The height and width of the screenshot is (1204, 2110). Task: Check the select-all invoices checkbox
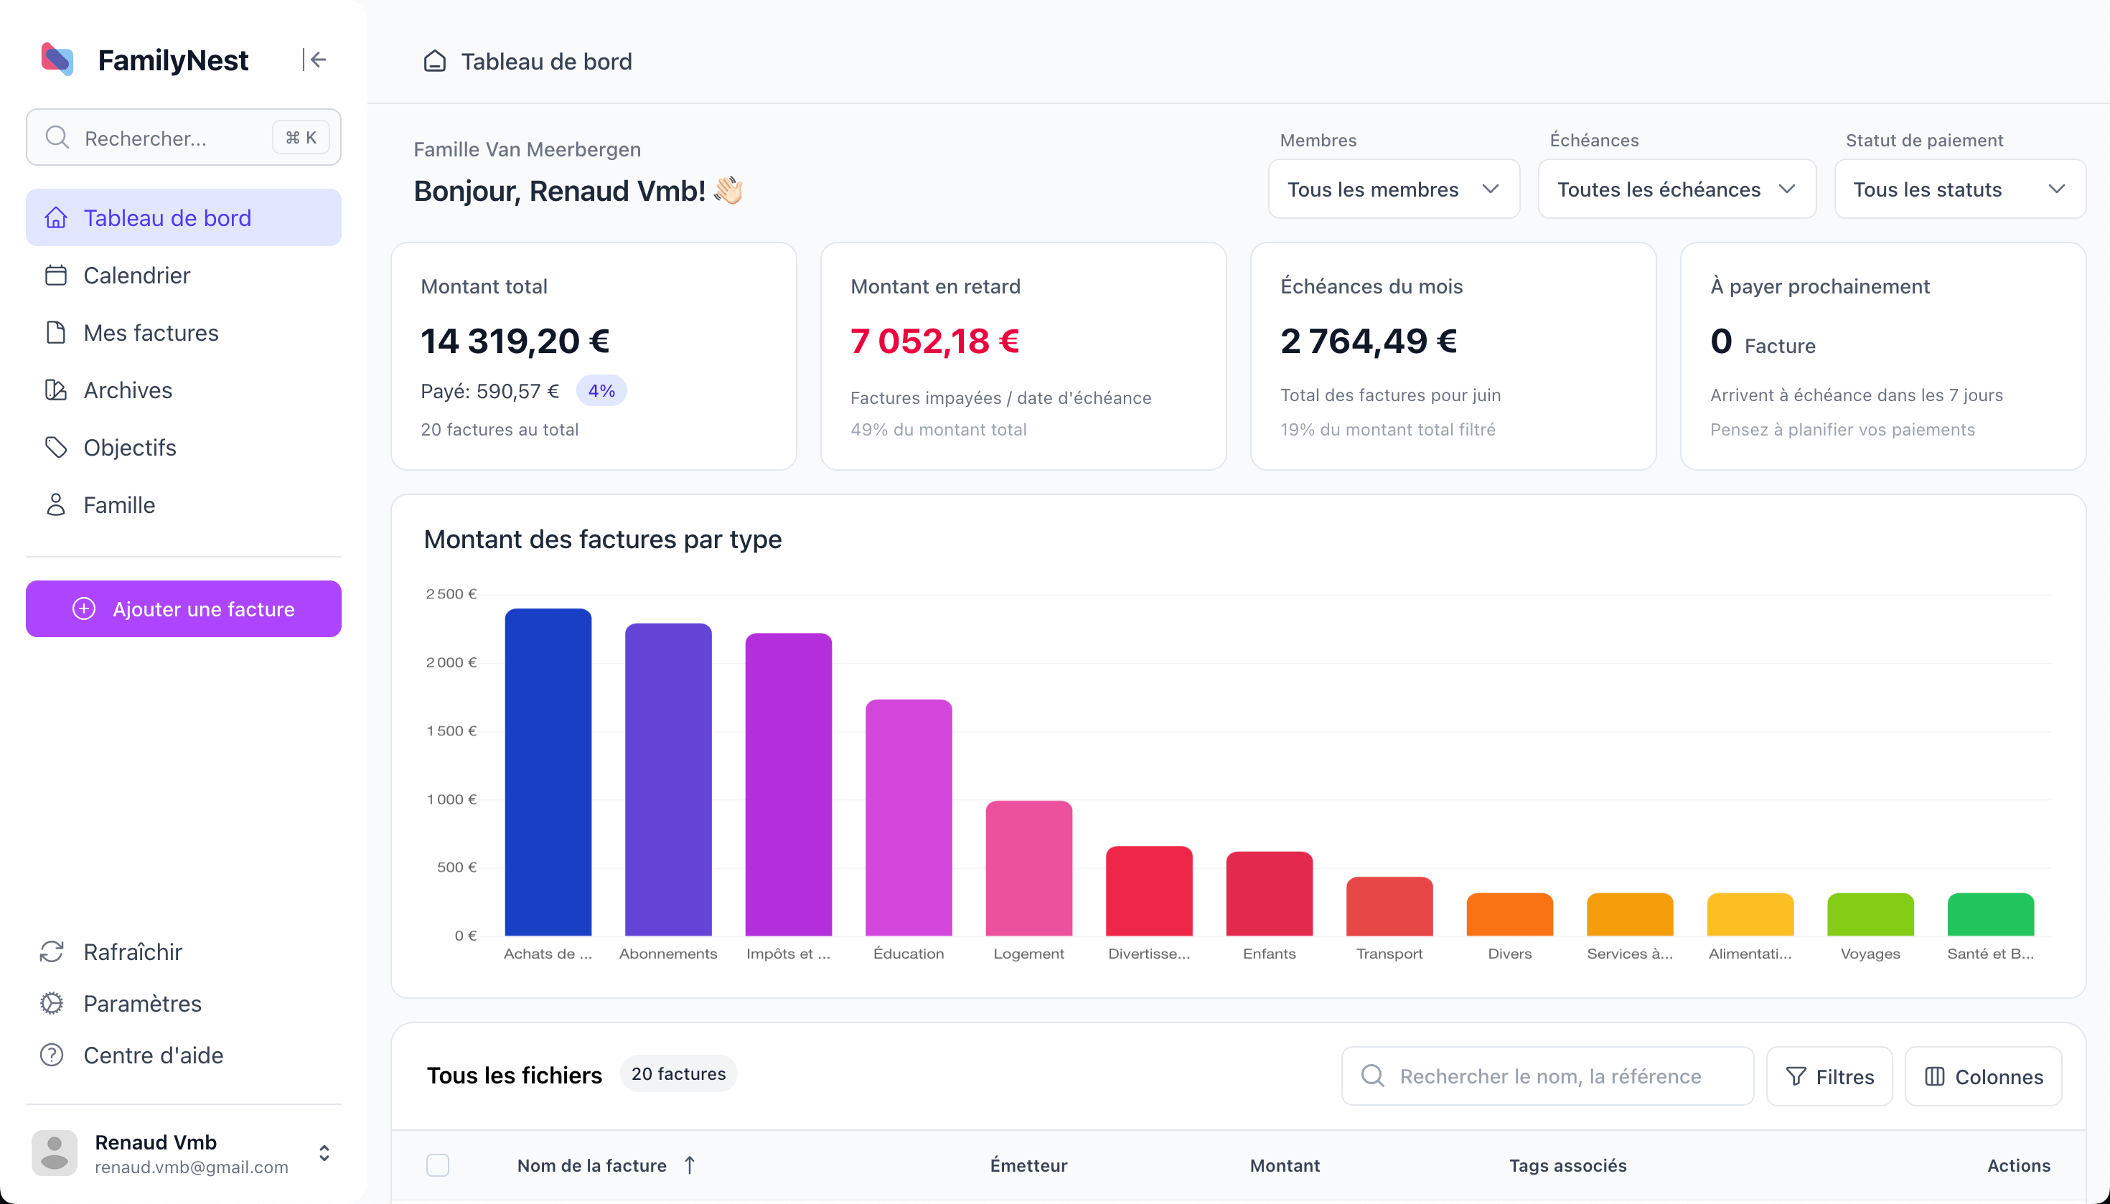[438, 1165]
